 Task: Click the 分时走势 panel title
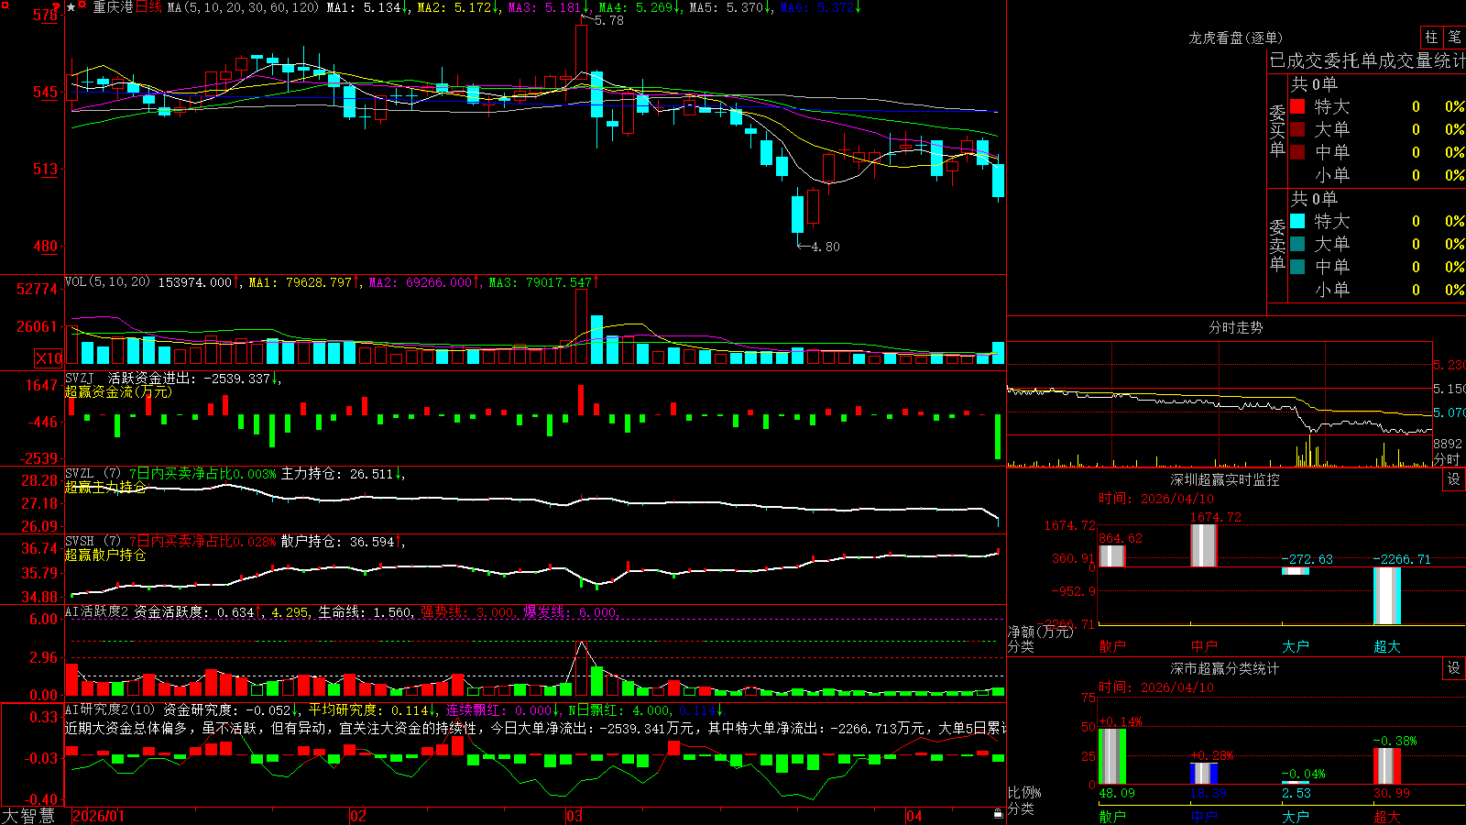(x=1235, y=327)
